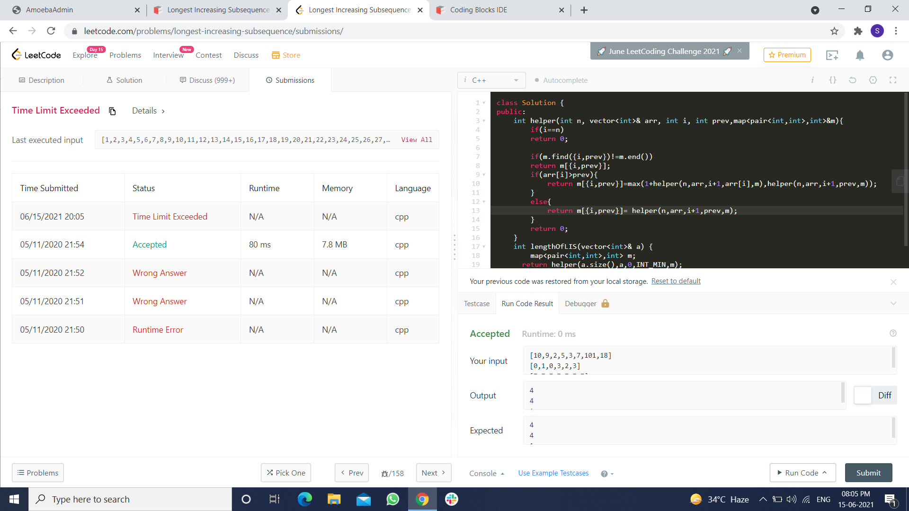
Task: Open the playground terminal icon
Action: point(832,55)
